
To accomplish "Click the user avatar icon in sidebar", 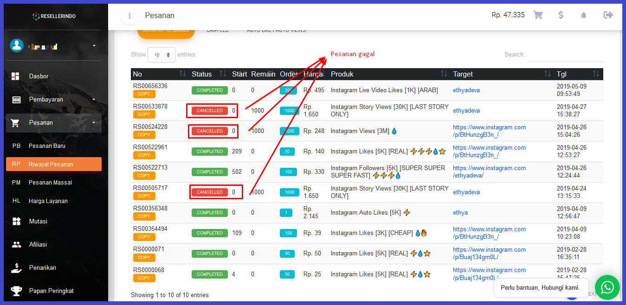I will coord(17,45).
